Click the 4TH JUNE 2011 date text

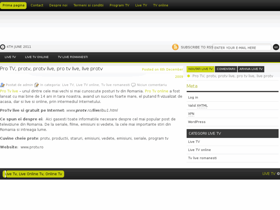click(x=19, y=47)
